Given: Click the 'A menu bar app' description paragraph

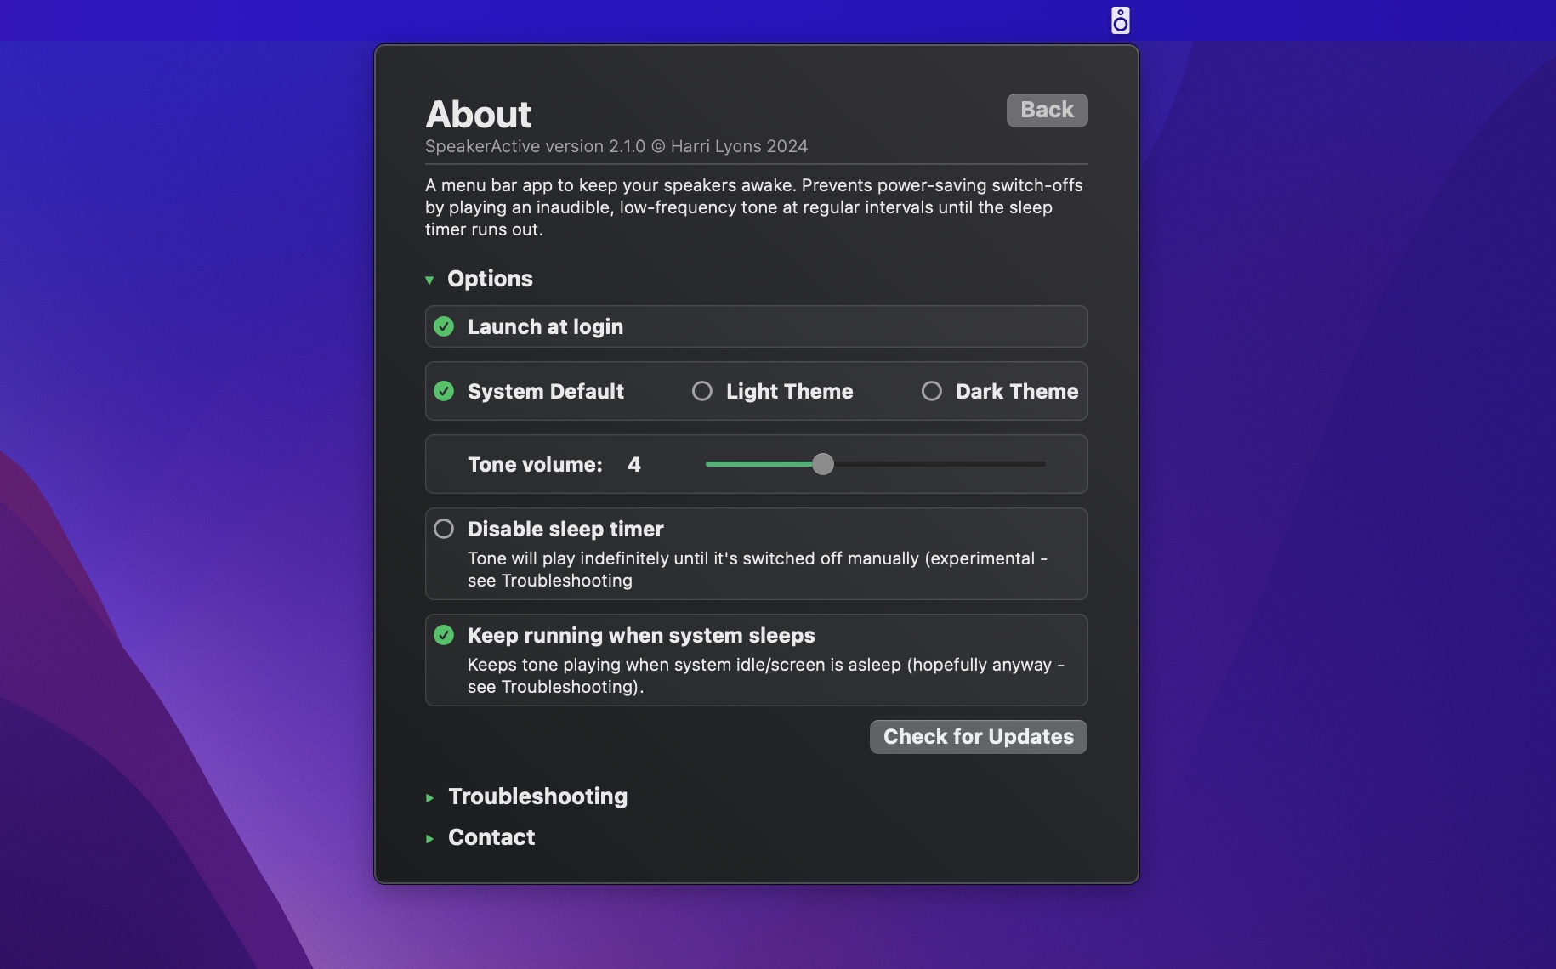Looking at the screenshot, I should click(754, 207).
